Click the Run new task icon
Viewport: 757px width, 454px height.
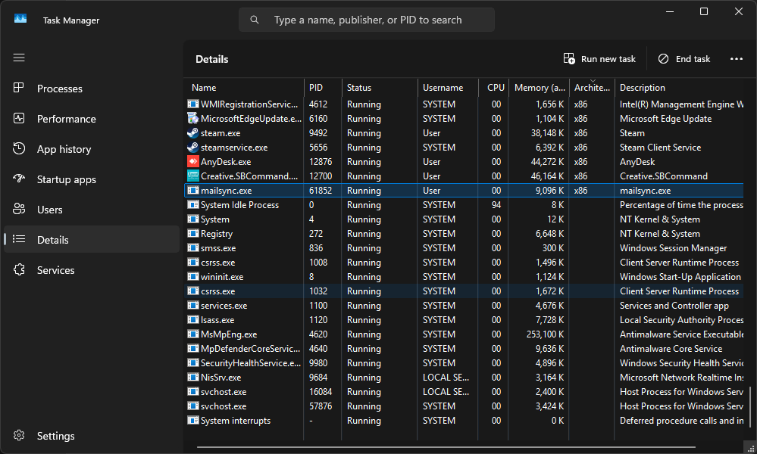coord(569,59)
